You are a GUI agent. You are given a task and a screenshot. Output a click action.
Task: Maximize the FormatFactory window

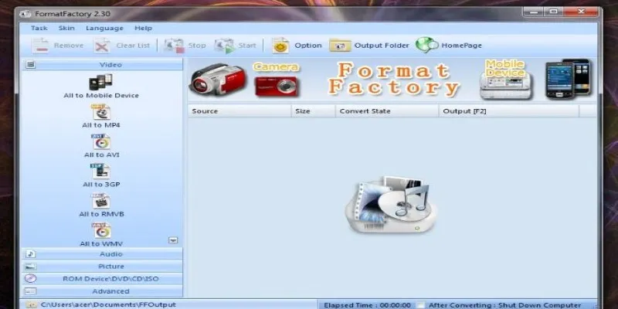point(553,12)
